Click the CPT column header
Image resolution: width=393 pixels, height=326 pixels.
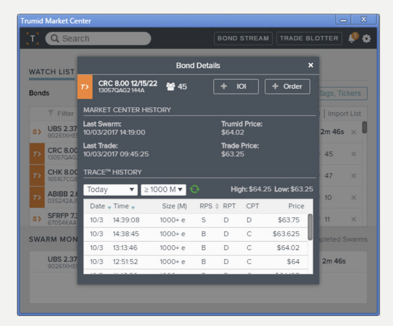252,206
